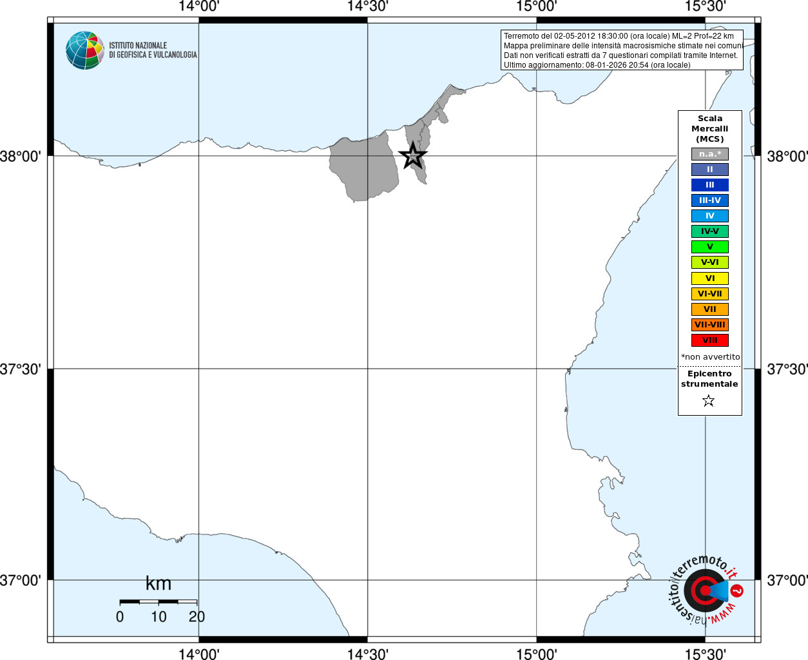Select the IV-V intensity swatch
Viewport: 808px width, 660px height.
tap(710, 231)
